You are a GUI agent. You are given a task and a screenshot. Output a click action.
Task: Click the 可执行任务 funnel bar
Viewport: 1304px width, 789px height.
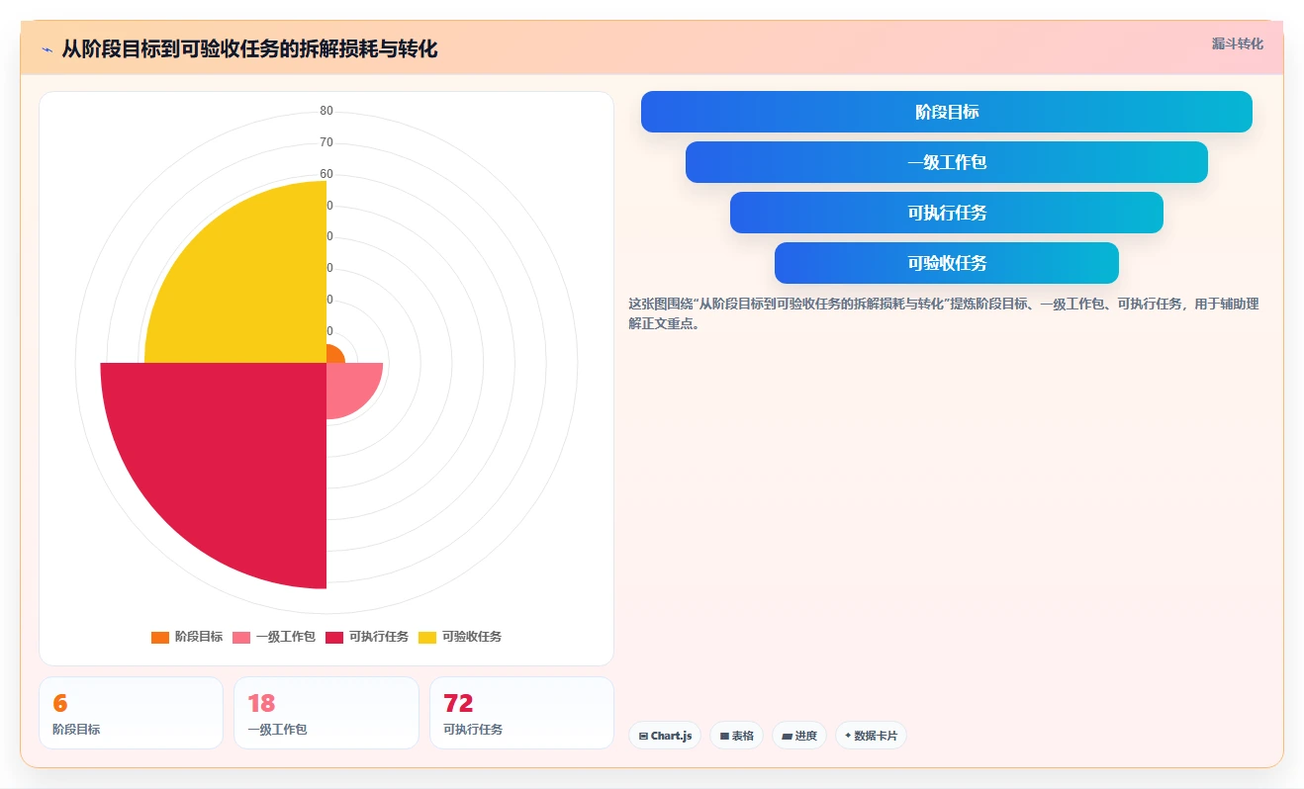(946, 213)
